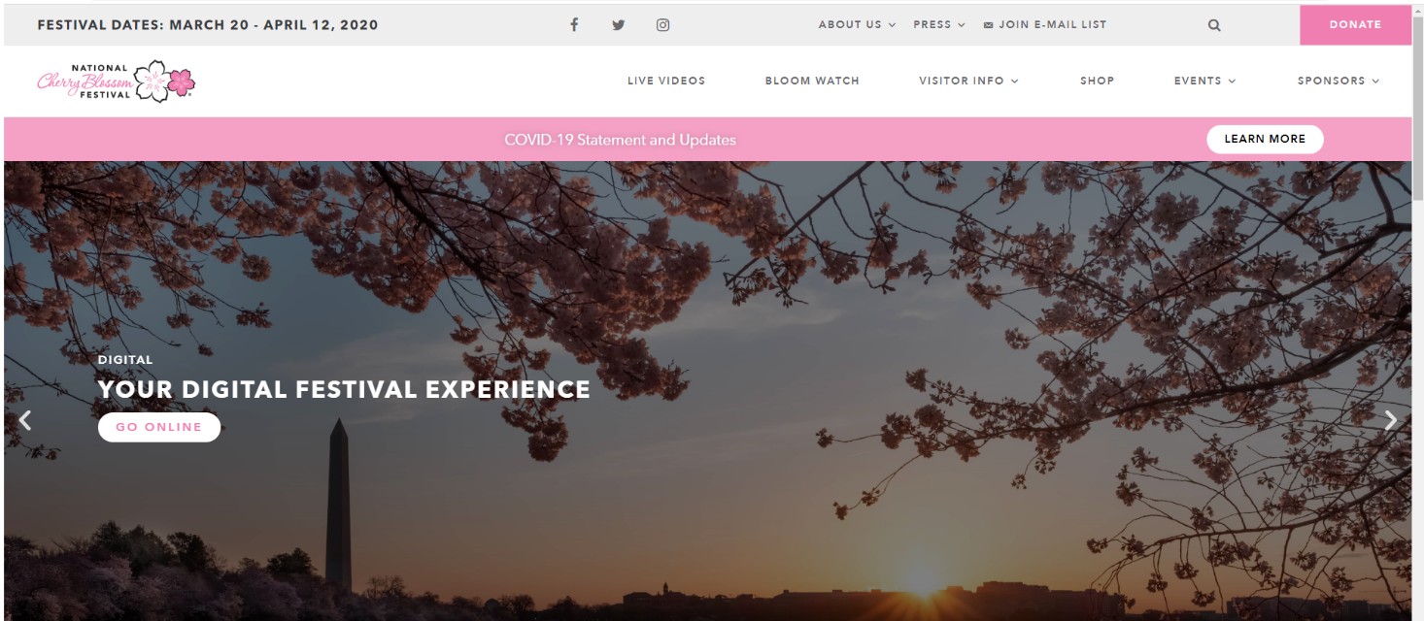1424x621 pixels.
Task: Go to Bloom Watch page
Action: (x=812, y=81)
